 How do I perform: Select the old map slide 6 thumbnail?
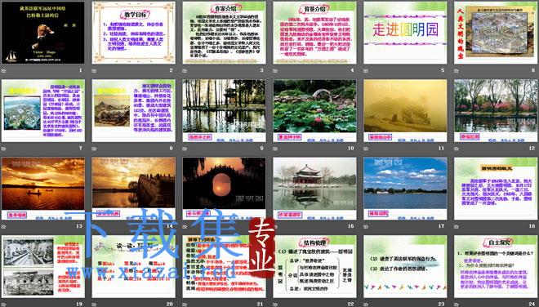pos(496,33)
